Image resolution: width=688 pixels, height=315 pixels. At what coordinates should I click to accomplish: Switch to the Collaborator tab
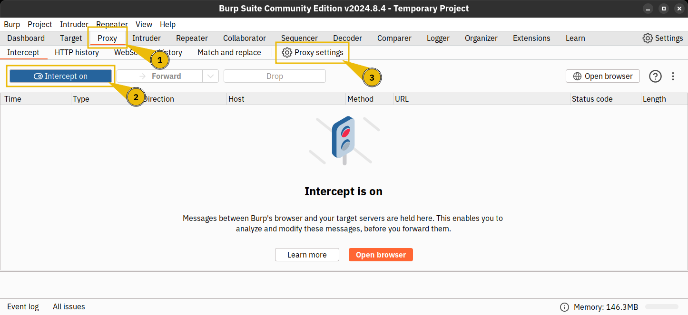coord(245,38)
